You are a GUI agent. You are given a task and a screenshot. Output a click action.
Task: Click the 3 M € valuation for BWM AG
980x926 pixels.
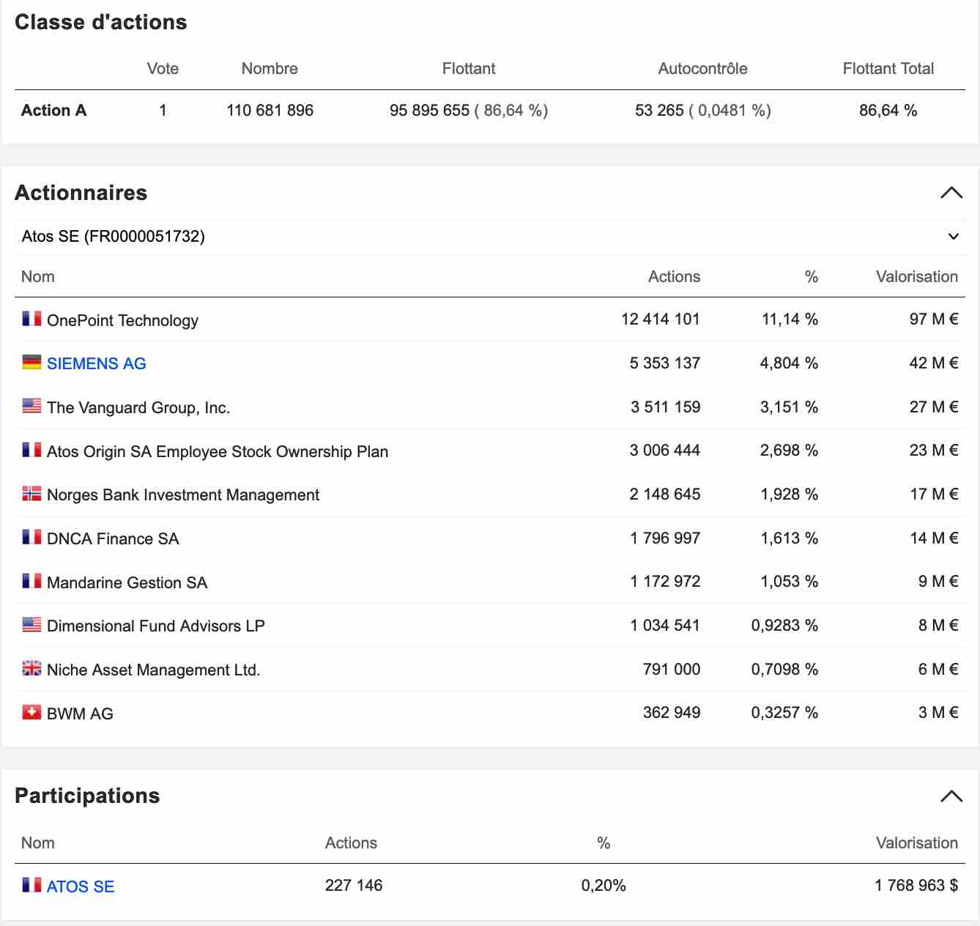coord(938,712)
